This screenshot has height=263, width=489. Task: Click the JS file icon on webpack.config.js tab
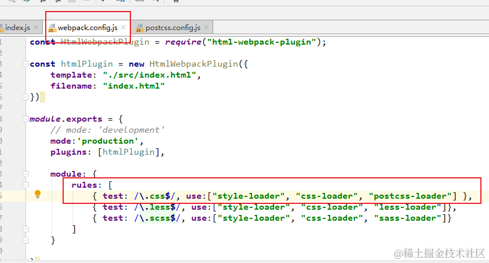click(52, 28)
